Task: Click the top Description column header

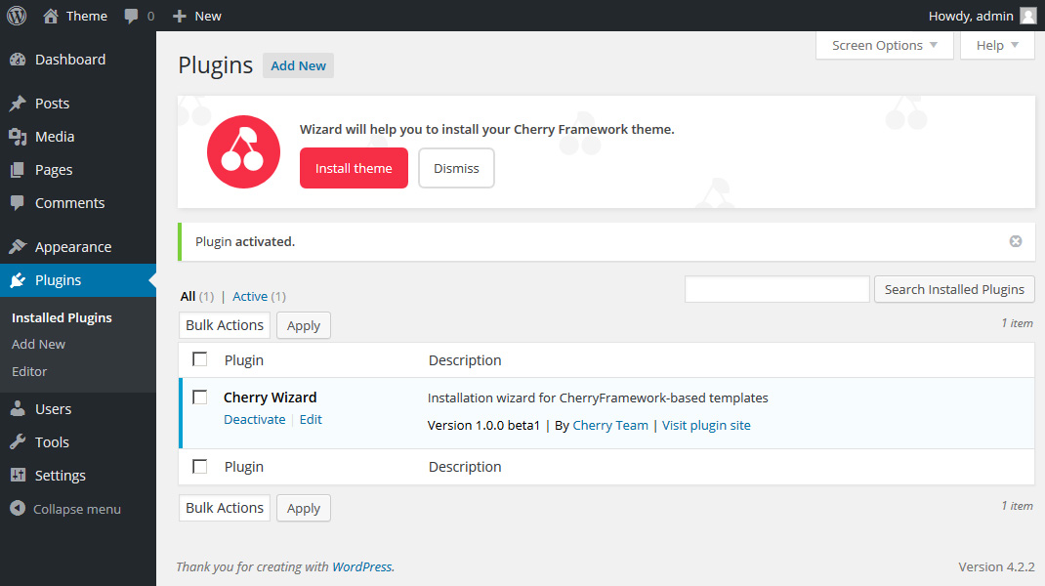Action: coord(465,360)
